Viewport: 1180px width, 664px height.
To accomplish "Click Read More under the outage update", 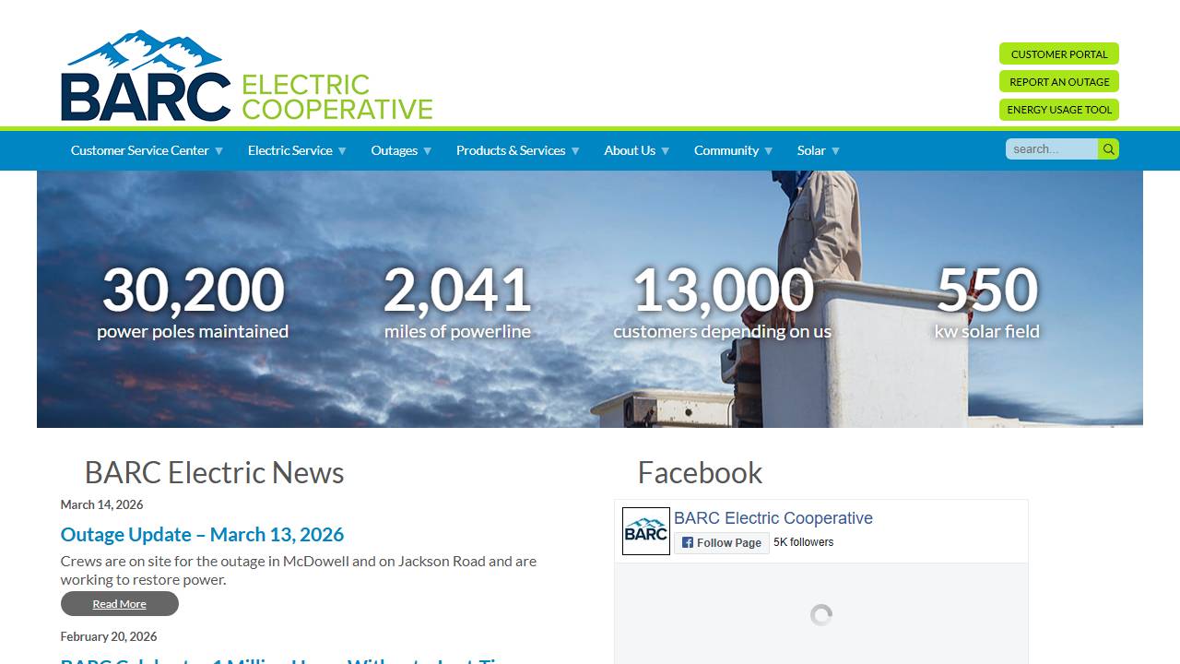I will (119, 603).
